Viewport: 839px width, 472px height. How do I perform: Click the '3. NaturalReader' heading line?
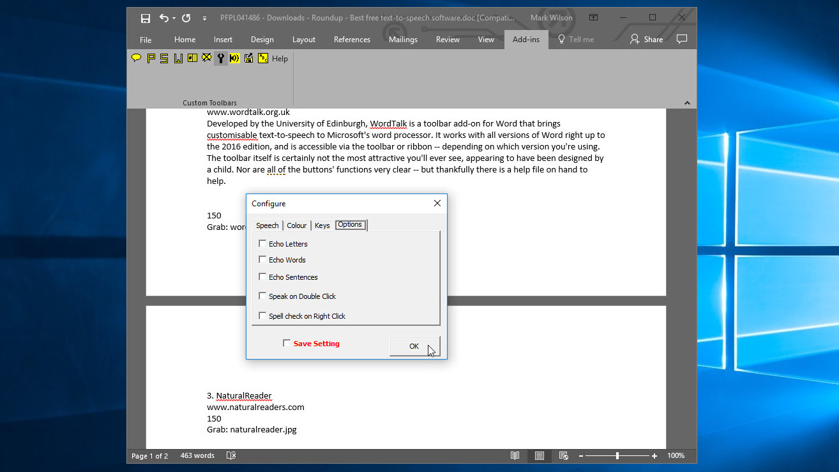[x=239, y=395]
